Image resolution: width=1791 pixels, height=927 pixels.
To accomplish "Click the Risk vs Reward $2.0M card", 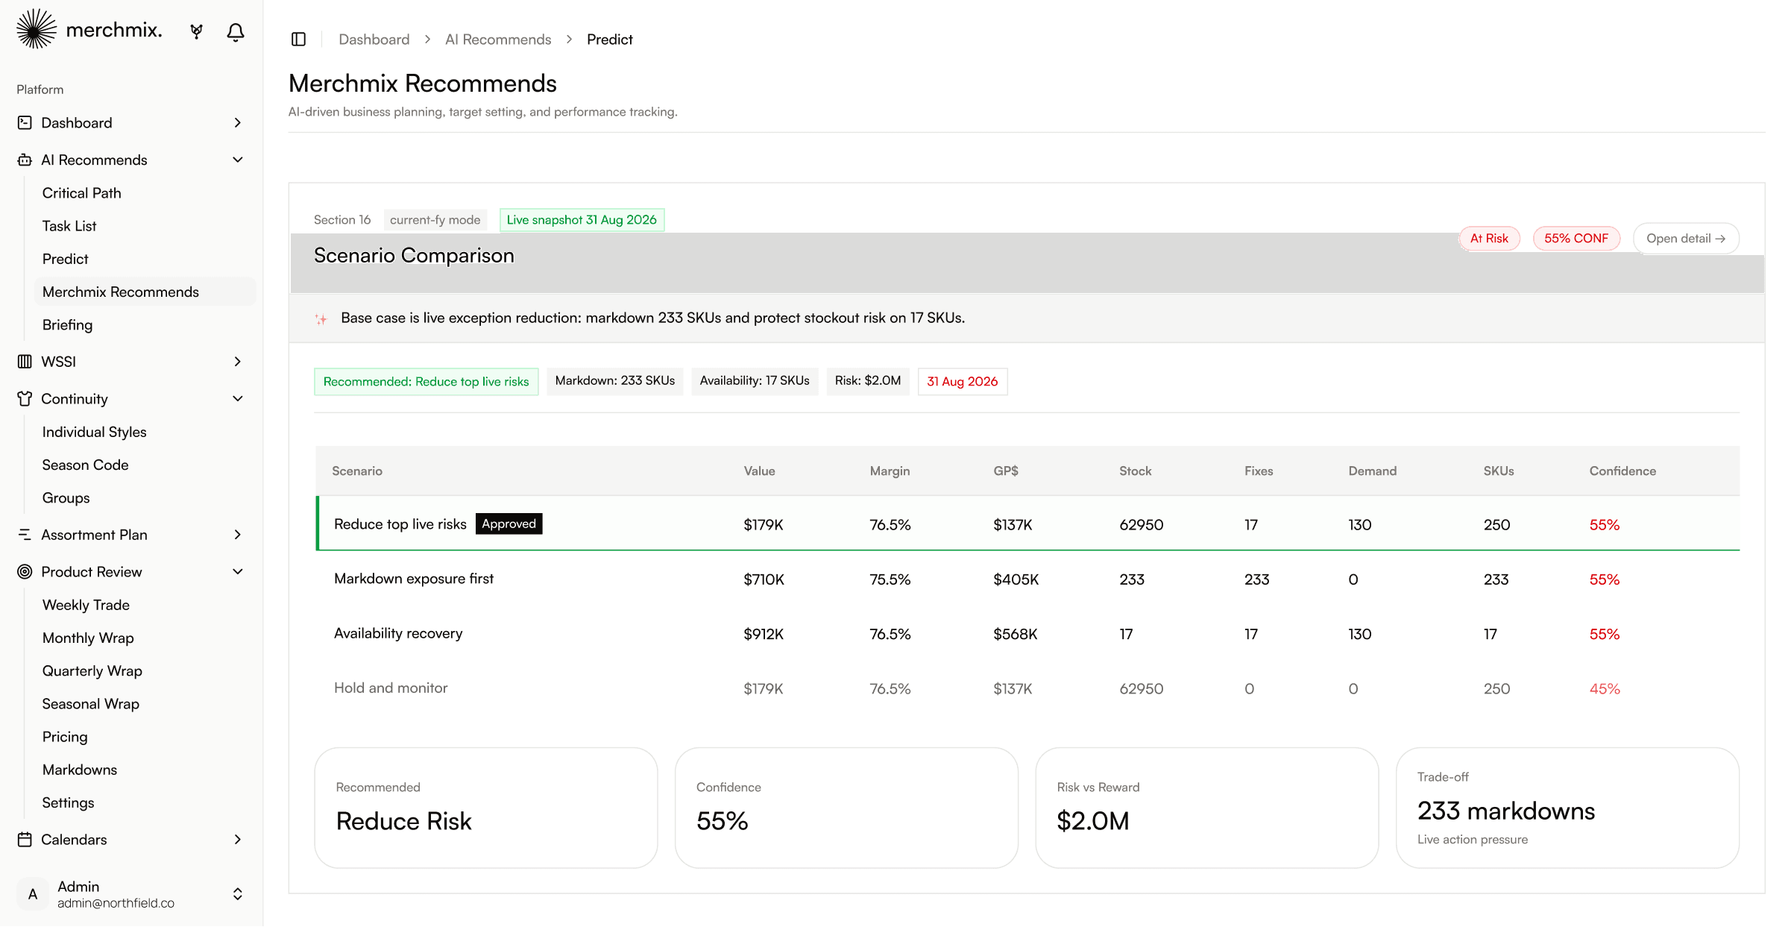I will pos(1207,808).
